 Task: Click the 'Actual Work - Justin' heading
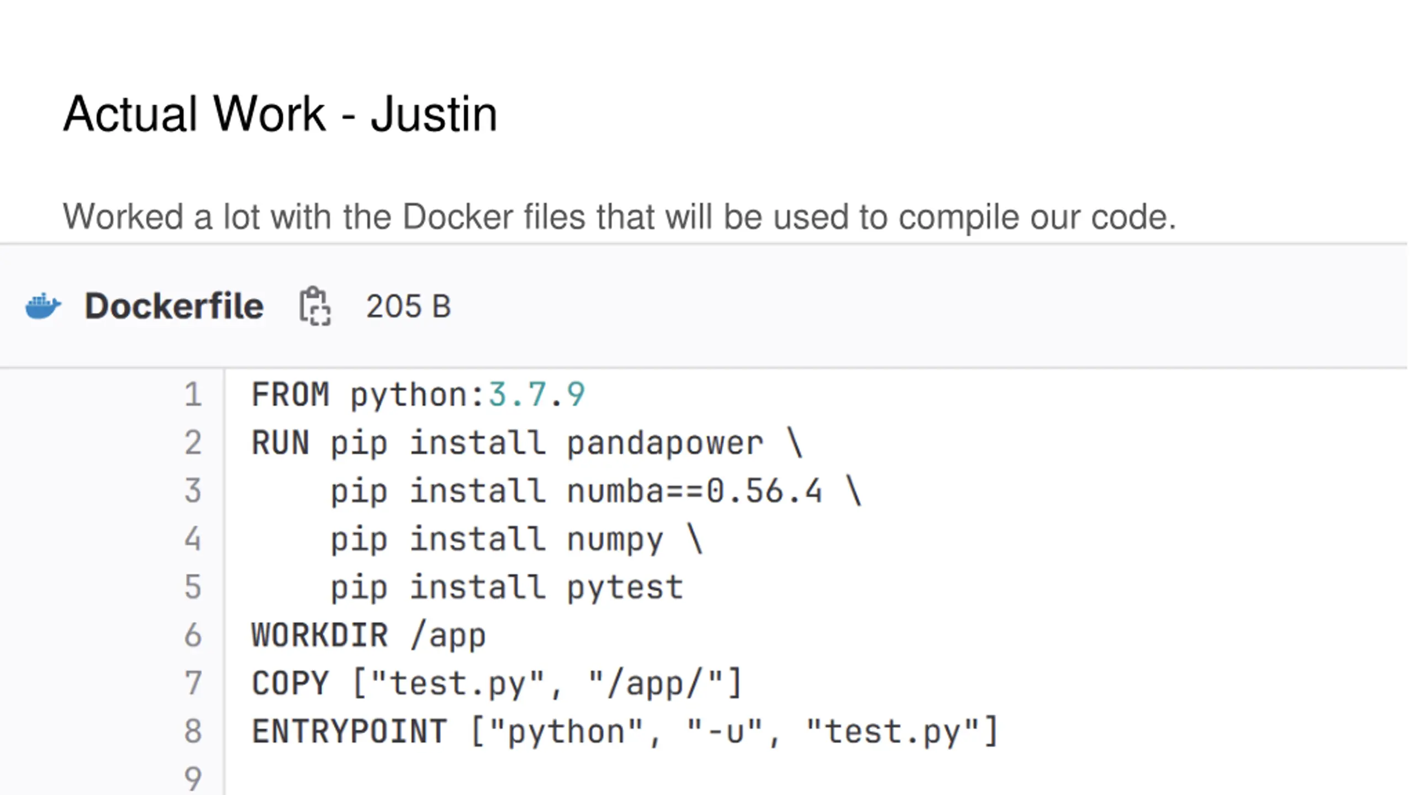point(280,114)
